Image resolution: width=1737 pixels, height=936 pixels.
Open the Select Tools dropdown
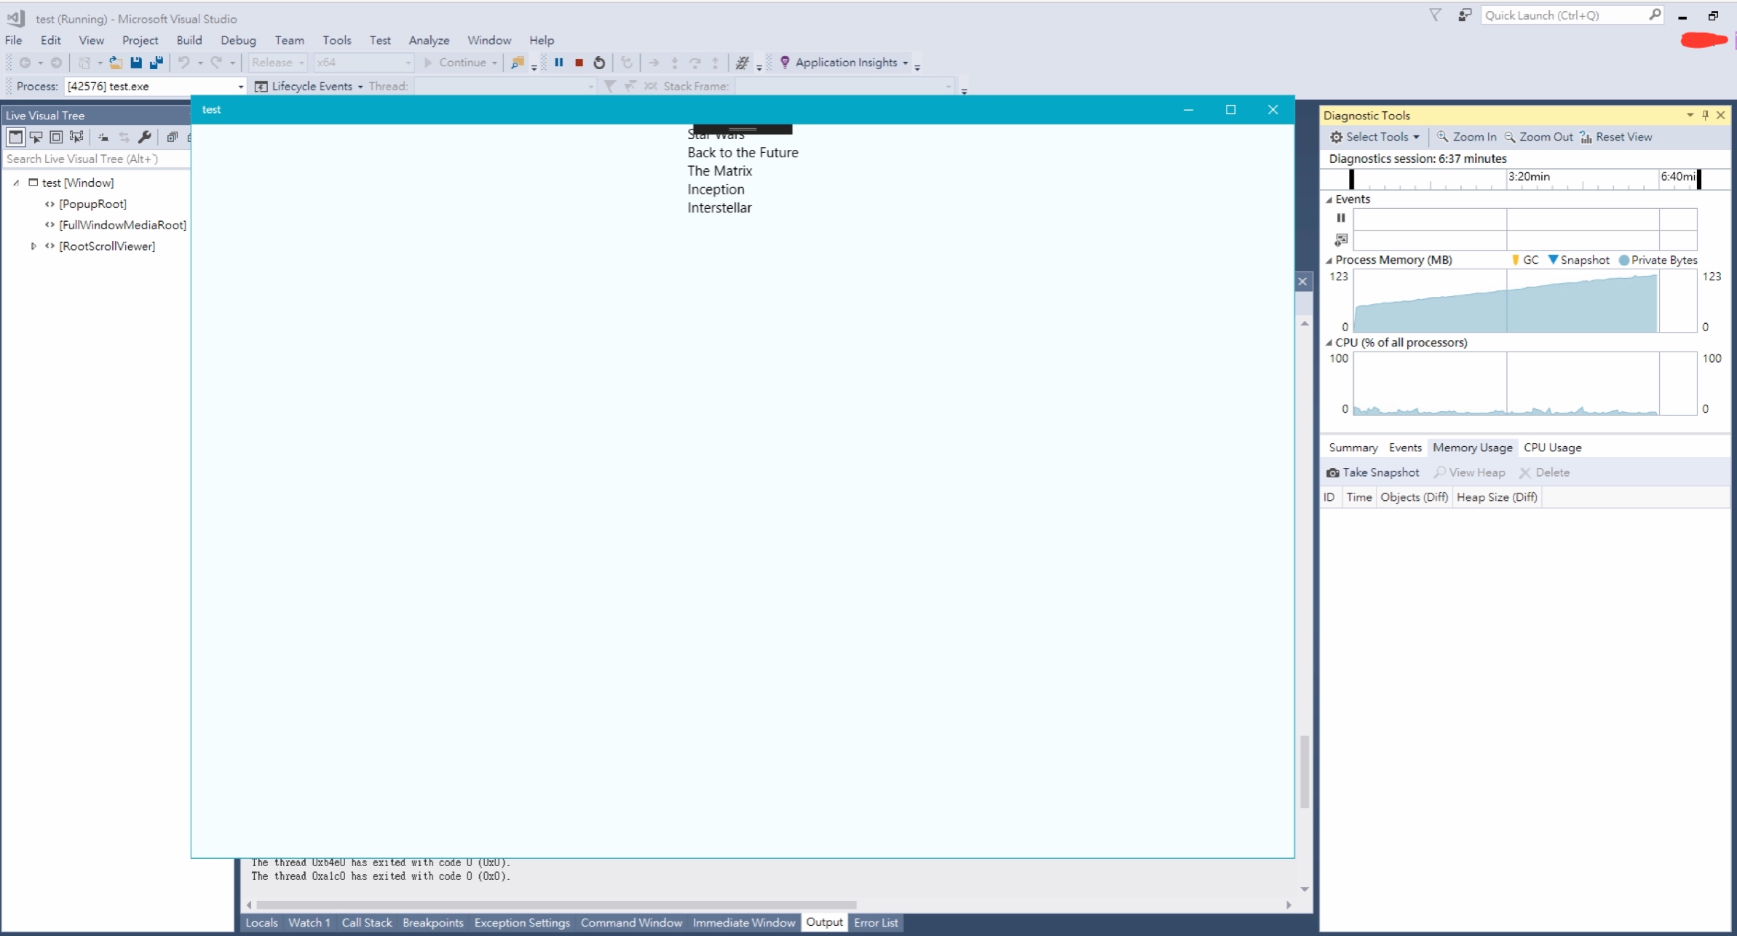coord(1374,137)
